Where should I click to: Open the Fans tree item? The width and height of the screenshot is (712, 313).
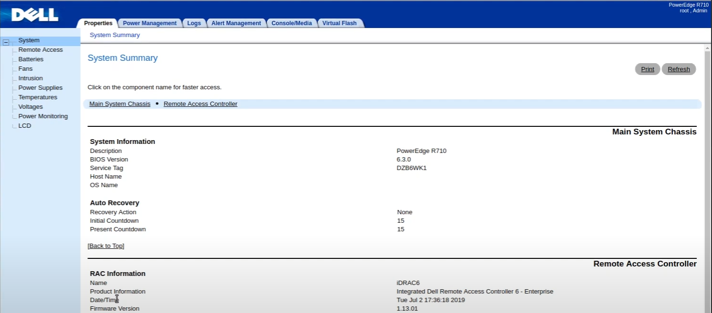(25, 69)
